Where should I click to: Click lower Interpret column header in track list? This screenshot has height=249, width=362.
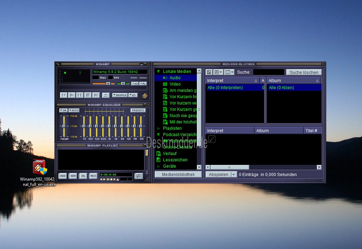point(230,130)
